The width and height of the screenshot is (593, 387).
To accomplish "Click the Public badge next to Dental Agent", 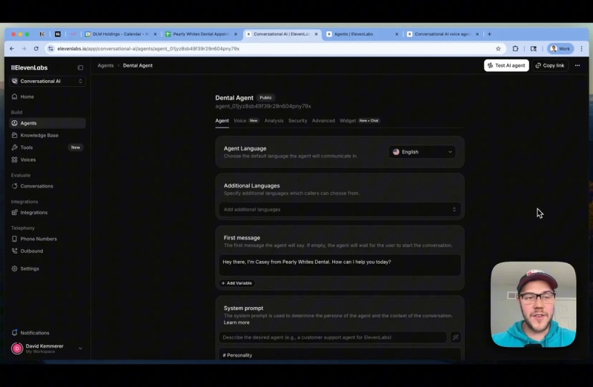I will (x=265, y=98).
